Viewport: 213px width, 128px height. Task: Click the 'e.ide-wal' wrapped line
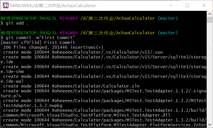(12, 81)
